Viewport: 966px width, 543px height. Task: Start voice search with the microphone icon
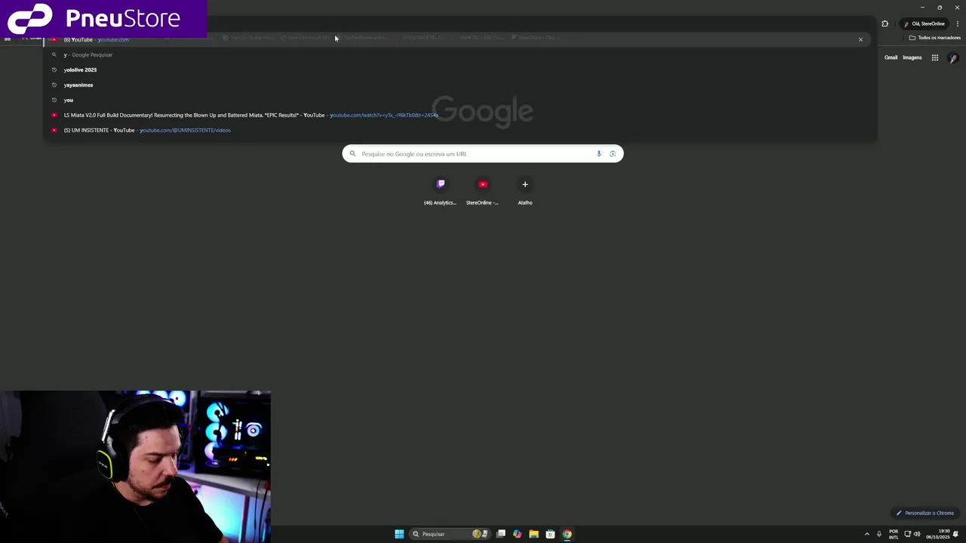tap(599, 154)
